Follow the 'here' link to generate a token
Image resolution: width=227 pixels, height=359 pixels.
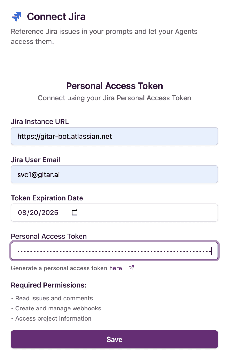115,268
